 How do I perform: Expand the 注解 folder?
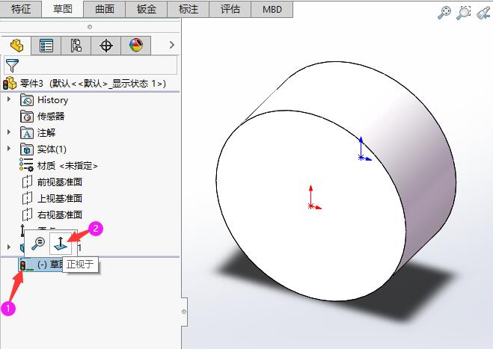[9, 132]
